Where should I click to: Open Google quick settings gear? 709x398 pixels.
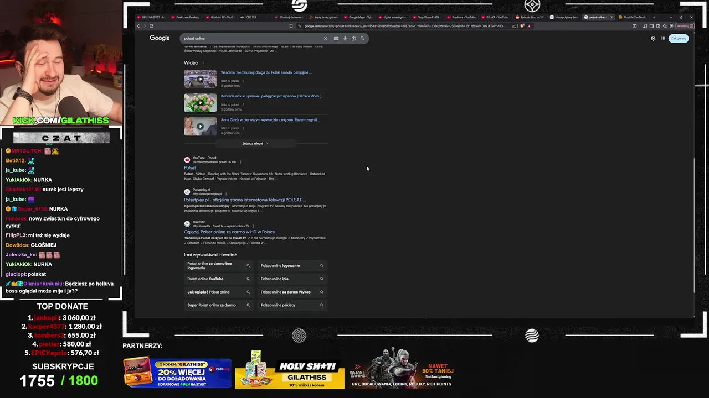pos(653,39)
